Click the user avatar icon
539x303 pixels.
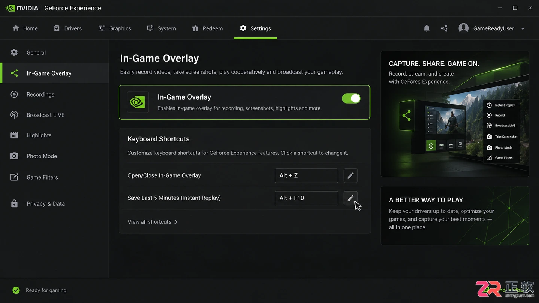[463, 28]
